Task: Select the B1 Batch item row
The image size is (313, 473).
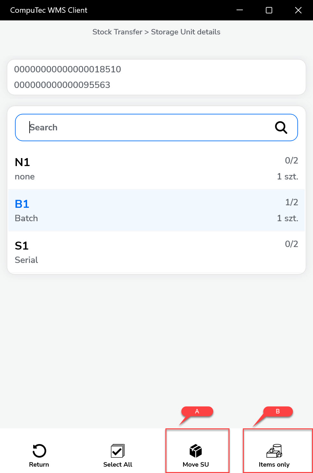Action: (x=156, y=210)
